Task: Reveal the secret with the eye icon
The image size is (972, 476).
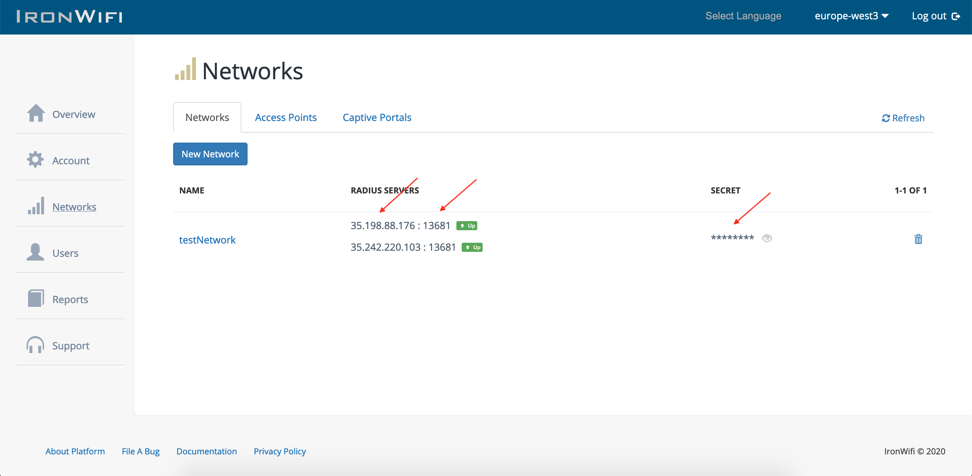Action: pos(767,238)
